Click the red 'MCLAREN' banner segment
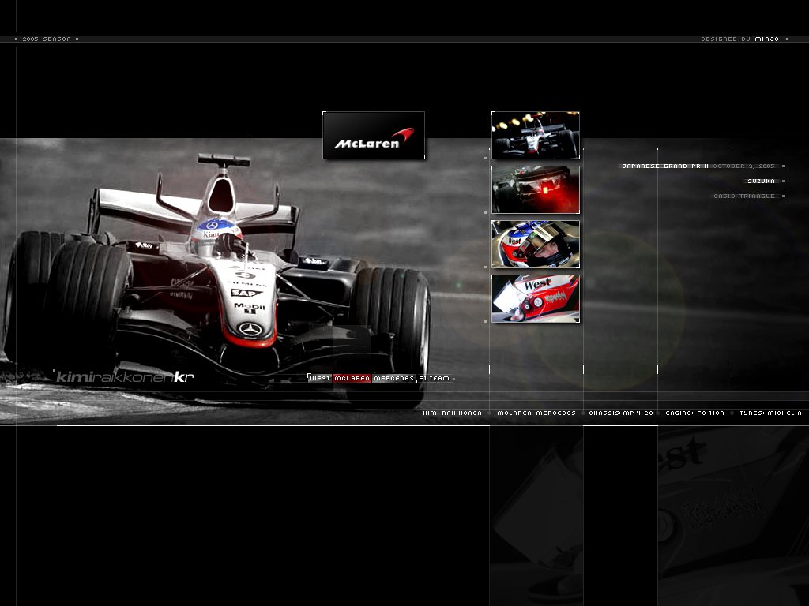The width and height of the screenshot is (809, 606). click(352, 378)
